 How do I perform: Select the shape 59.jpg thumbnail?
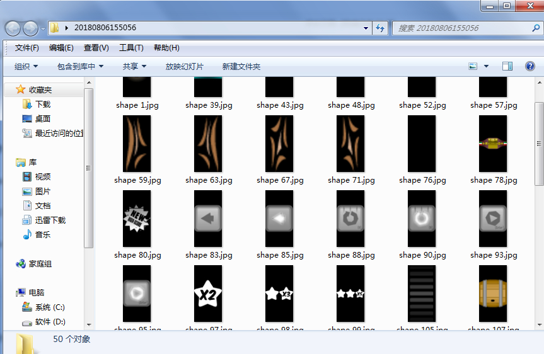(x=137, y=144)
